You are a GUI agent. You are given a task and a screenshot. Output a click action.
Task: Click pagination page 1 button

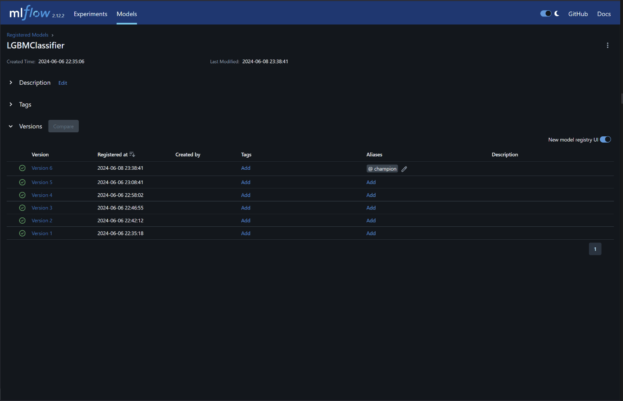click(595, 249)
